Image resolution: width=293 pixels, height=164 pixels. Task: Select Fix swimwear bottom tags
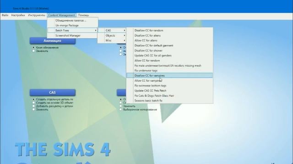(x=170, y=86)
